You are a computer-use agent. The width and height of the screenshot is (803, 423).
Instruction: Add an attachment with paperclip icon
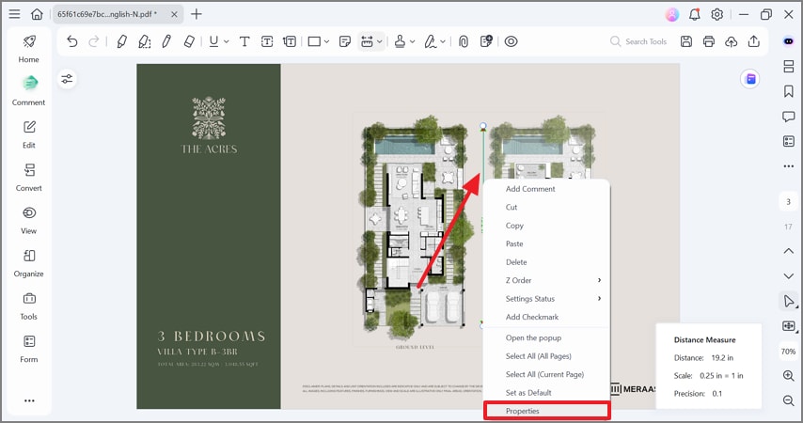click(x=463, y=41)
